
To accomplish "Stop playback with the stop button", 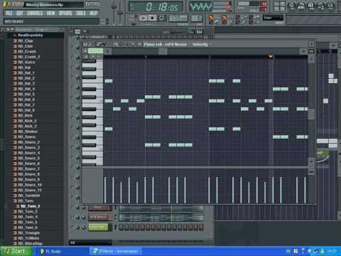I will [x=152, y=18].
